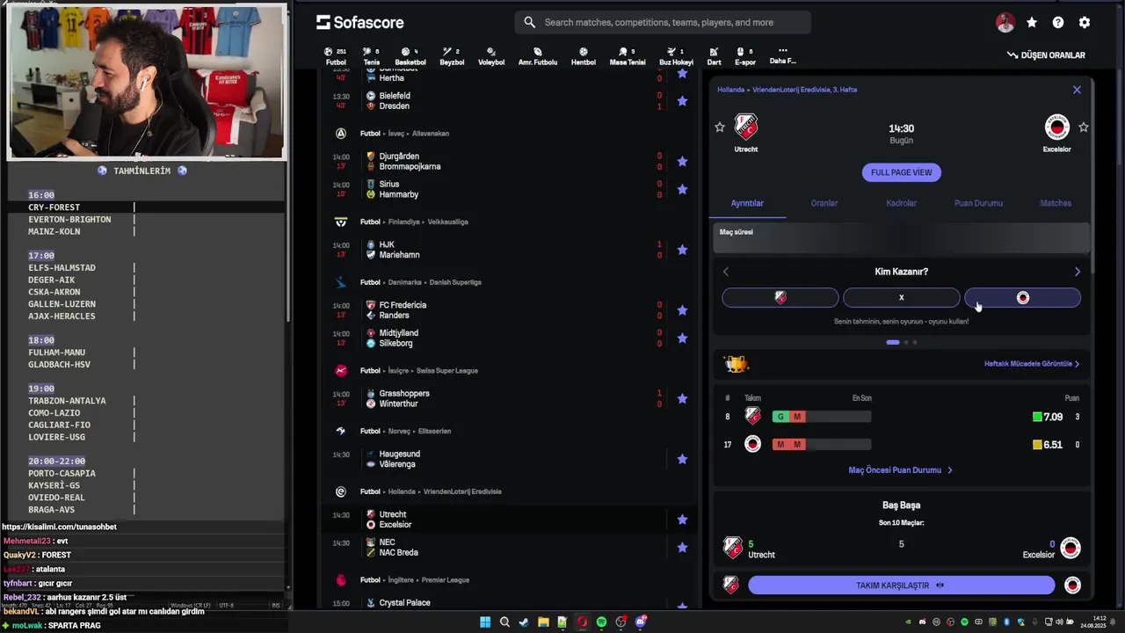The width and height of the screenshot is (1125, 633).
Task: Toggle favorite star for Djurgården-Brommapojkarna match
Action: coord(682,162)
